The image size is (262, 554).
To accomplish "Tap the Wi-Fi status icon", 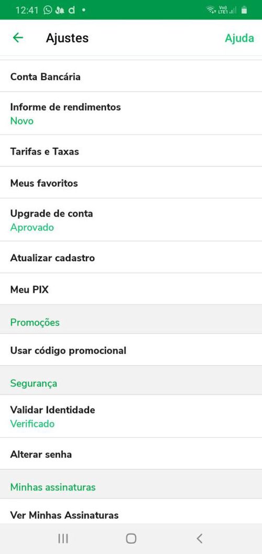I will tap(211, 10).
